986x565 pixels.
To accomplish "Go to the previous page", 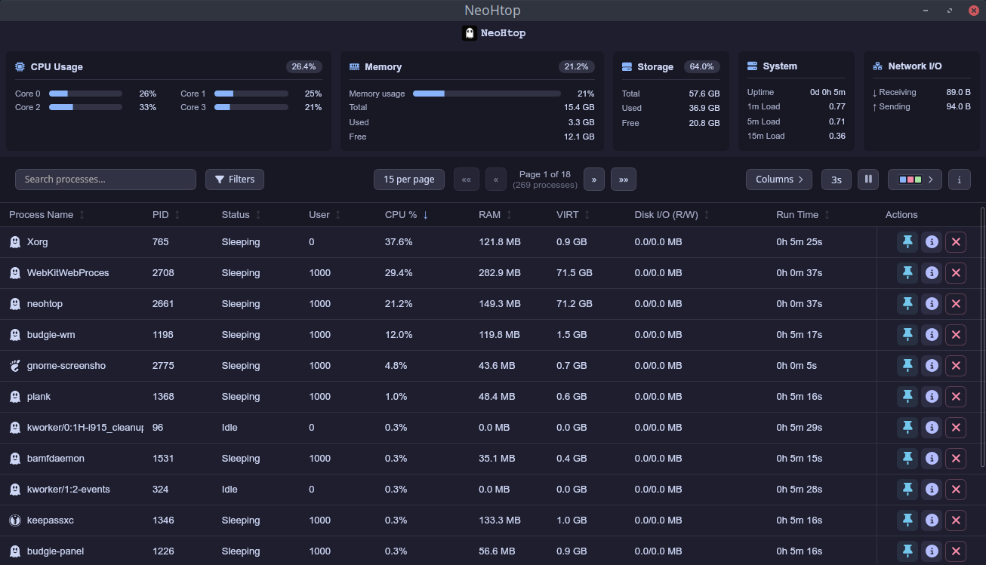I will point(496,180).
